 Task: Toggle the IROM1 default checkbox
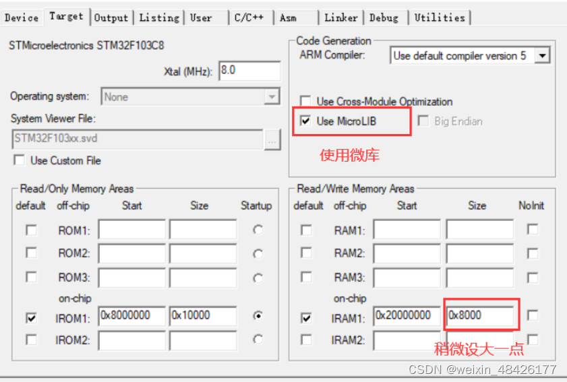tap(32, 318)
